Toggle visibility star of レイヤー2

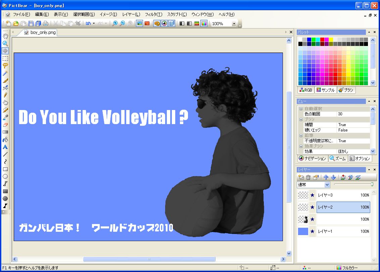tap(312, 207)
